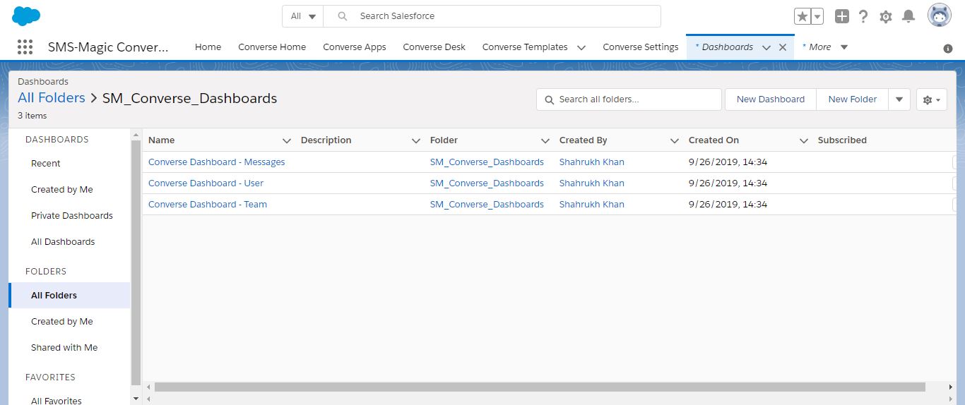The height and width of the screenshot is (405, 965).
Task: Open the Notifications bell icon
Action: tap(908, 16)
